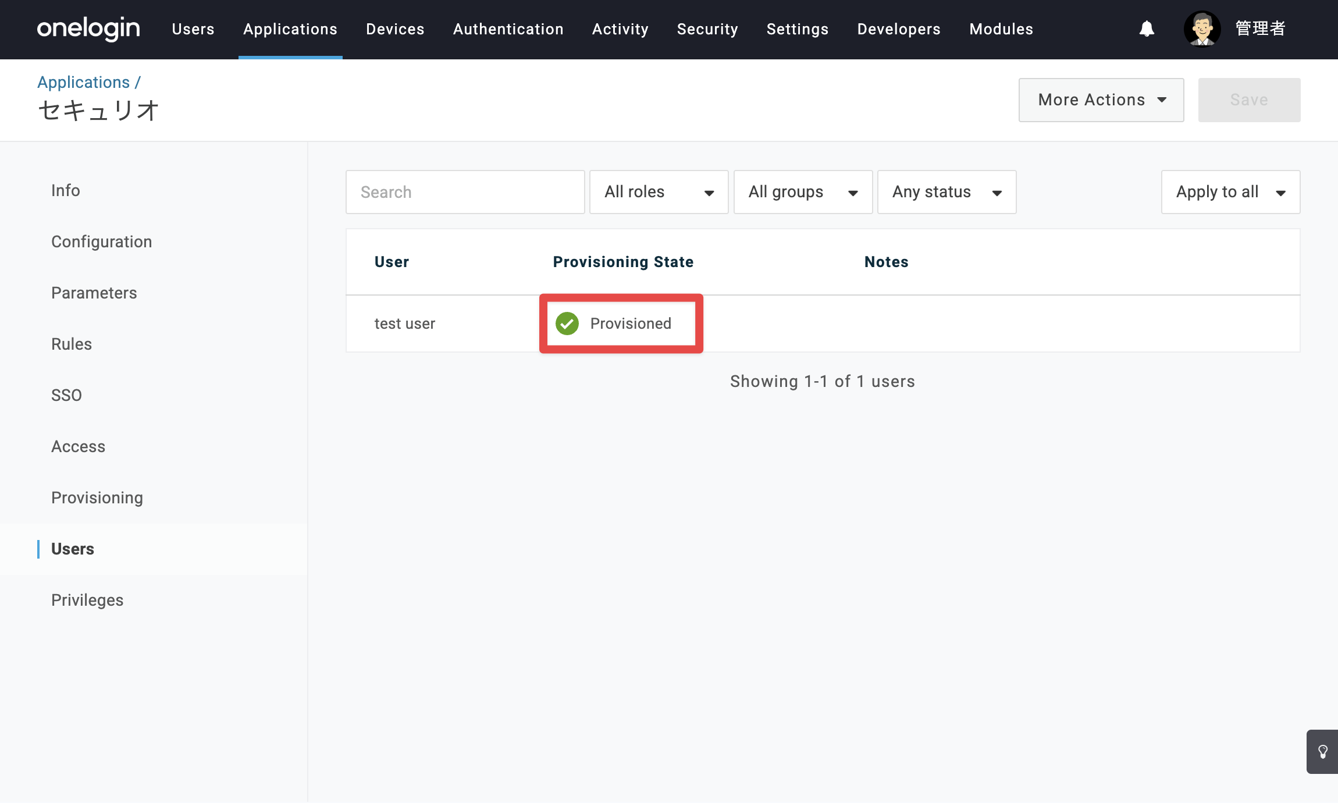This screenshot has height=803, width=1338.
Task: Open the Settings menu
Action: pyautogui.click(x=798, y=29)
